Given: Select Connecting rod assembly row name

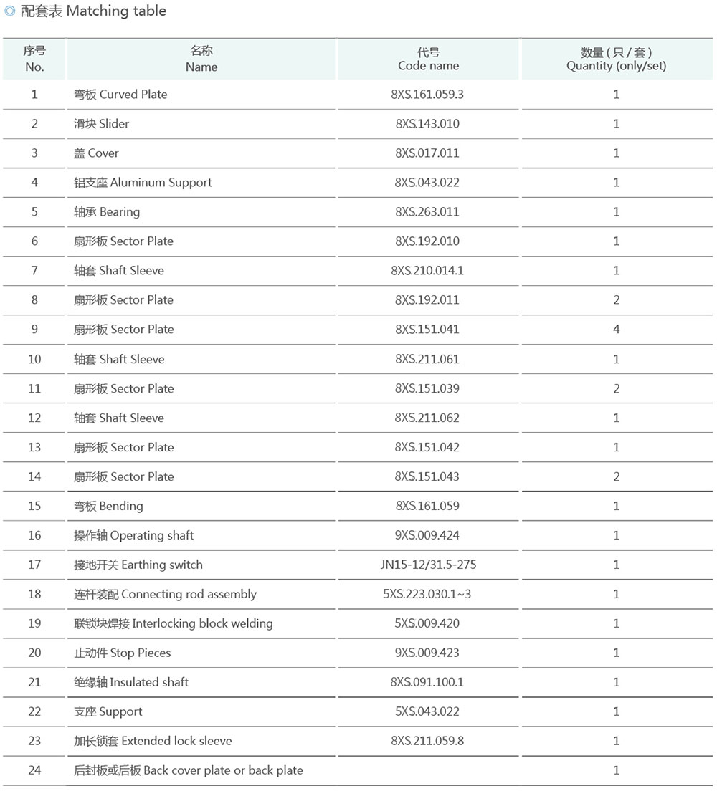Looking at the screenshot, I should point(165,594).
